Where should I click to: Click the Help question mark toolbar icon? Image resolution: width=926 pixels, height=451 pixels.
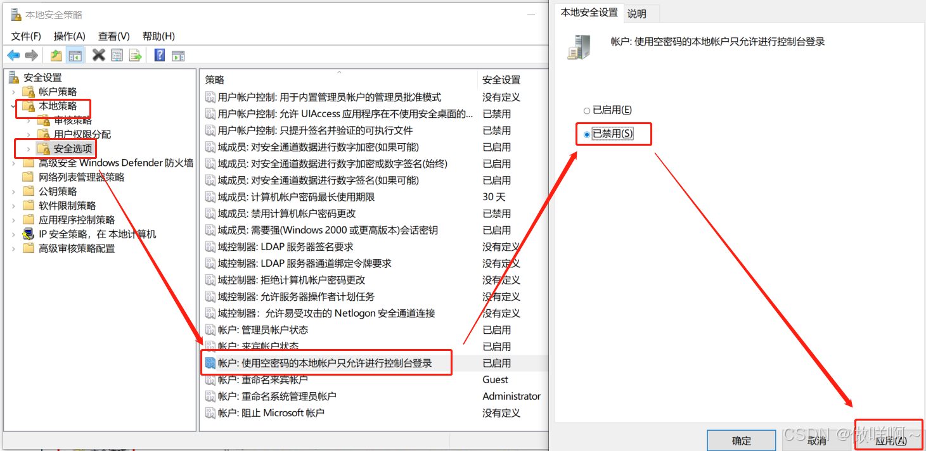[160, 56]
